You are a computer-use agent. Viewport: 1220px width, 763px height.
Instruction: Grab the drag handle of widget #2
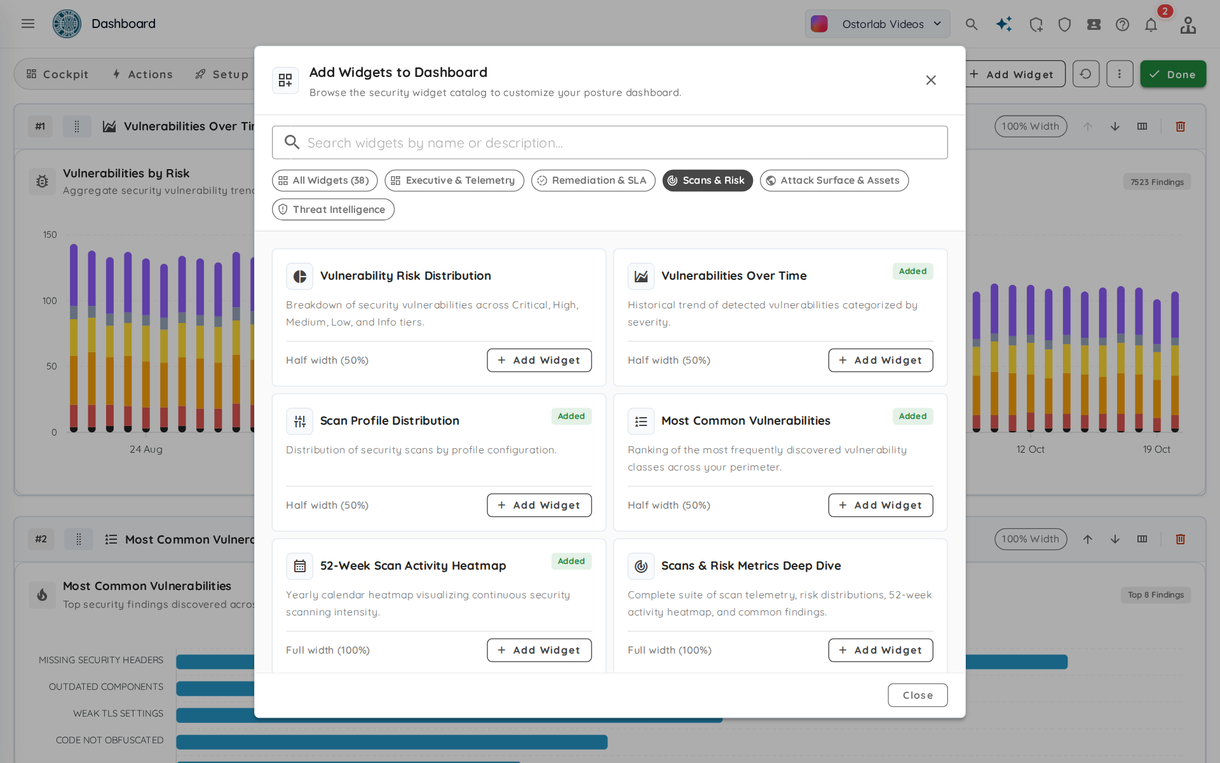[79, 539]
